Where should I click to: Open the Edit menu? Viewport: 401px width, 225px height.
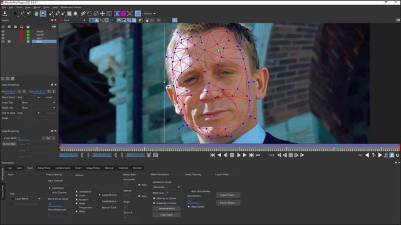click(11, 7)
